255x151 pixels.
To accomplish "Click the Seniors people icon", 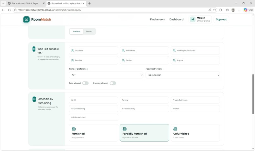I will (123, 60).
